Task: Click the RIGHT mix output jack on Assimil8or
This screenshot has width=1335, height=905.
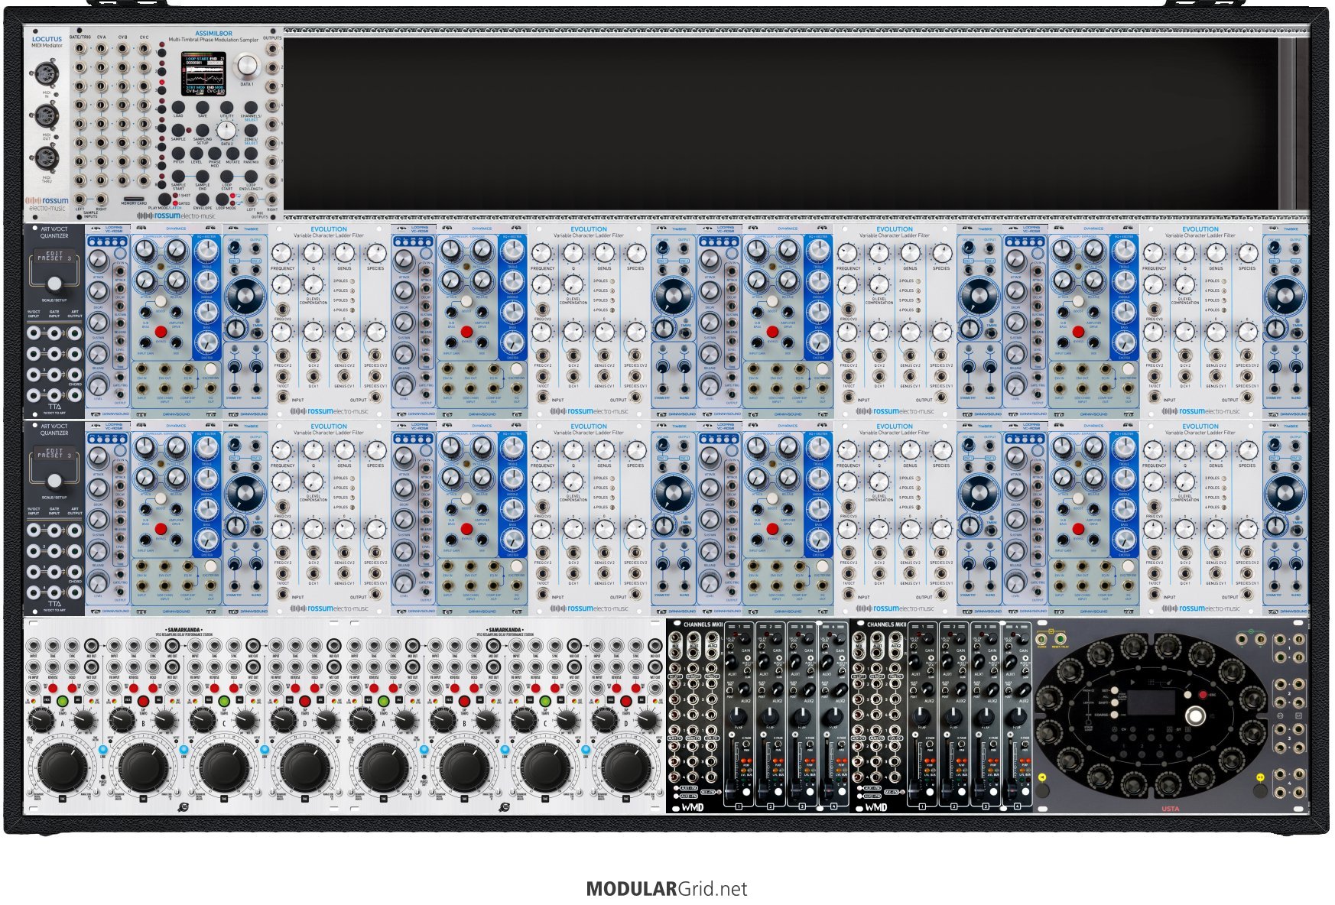Action: 273,199
